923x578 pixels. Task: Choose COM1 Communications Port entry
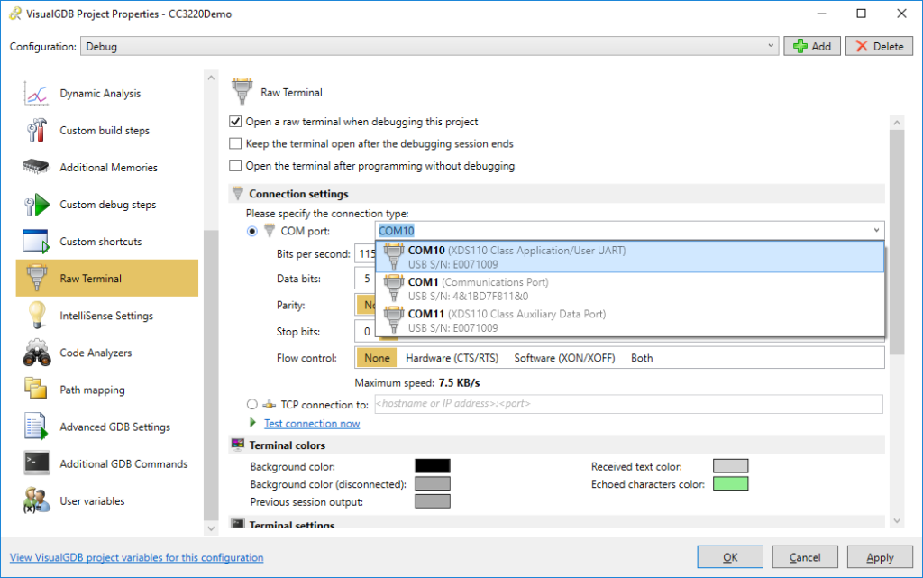click(541, 287)
